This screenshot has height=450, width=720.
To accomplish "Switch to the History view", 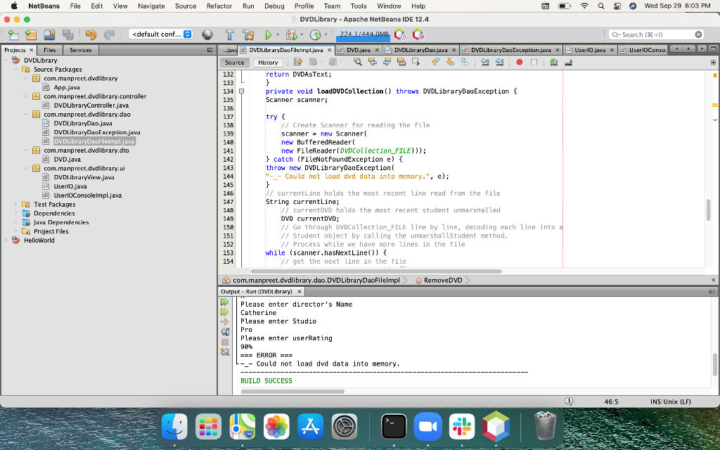I will point(268,62).
